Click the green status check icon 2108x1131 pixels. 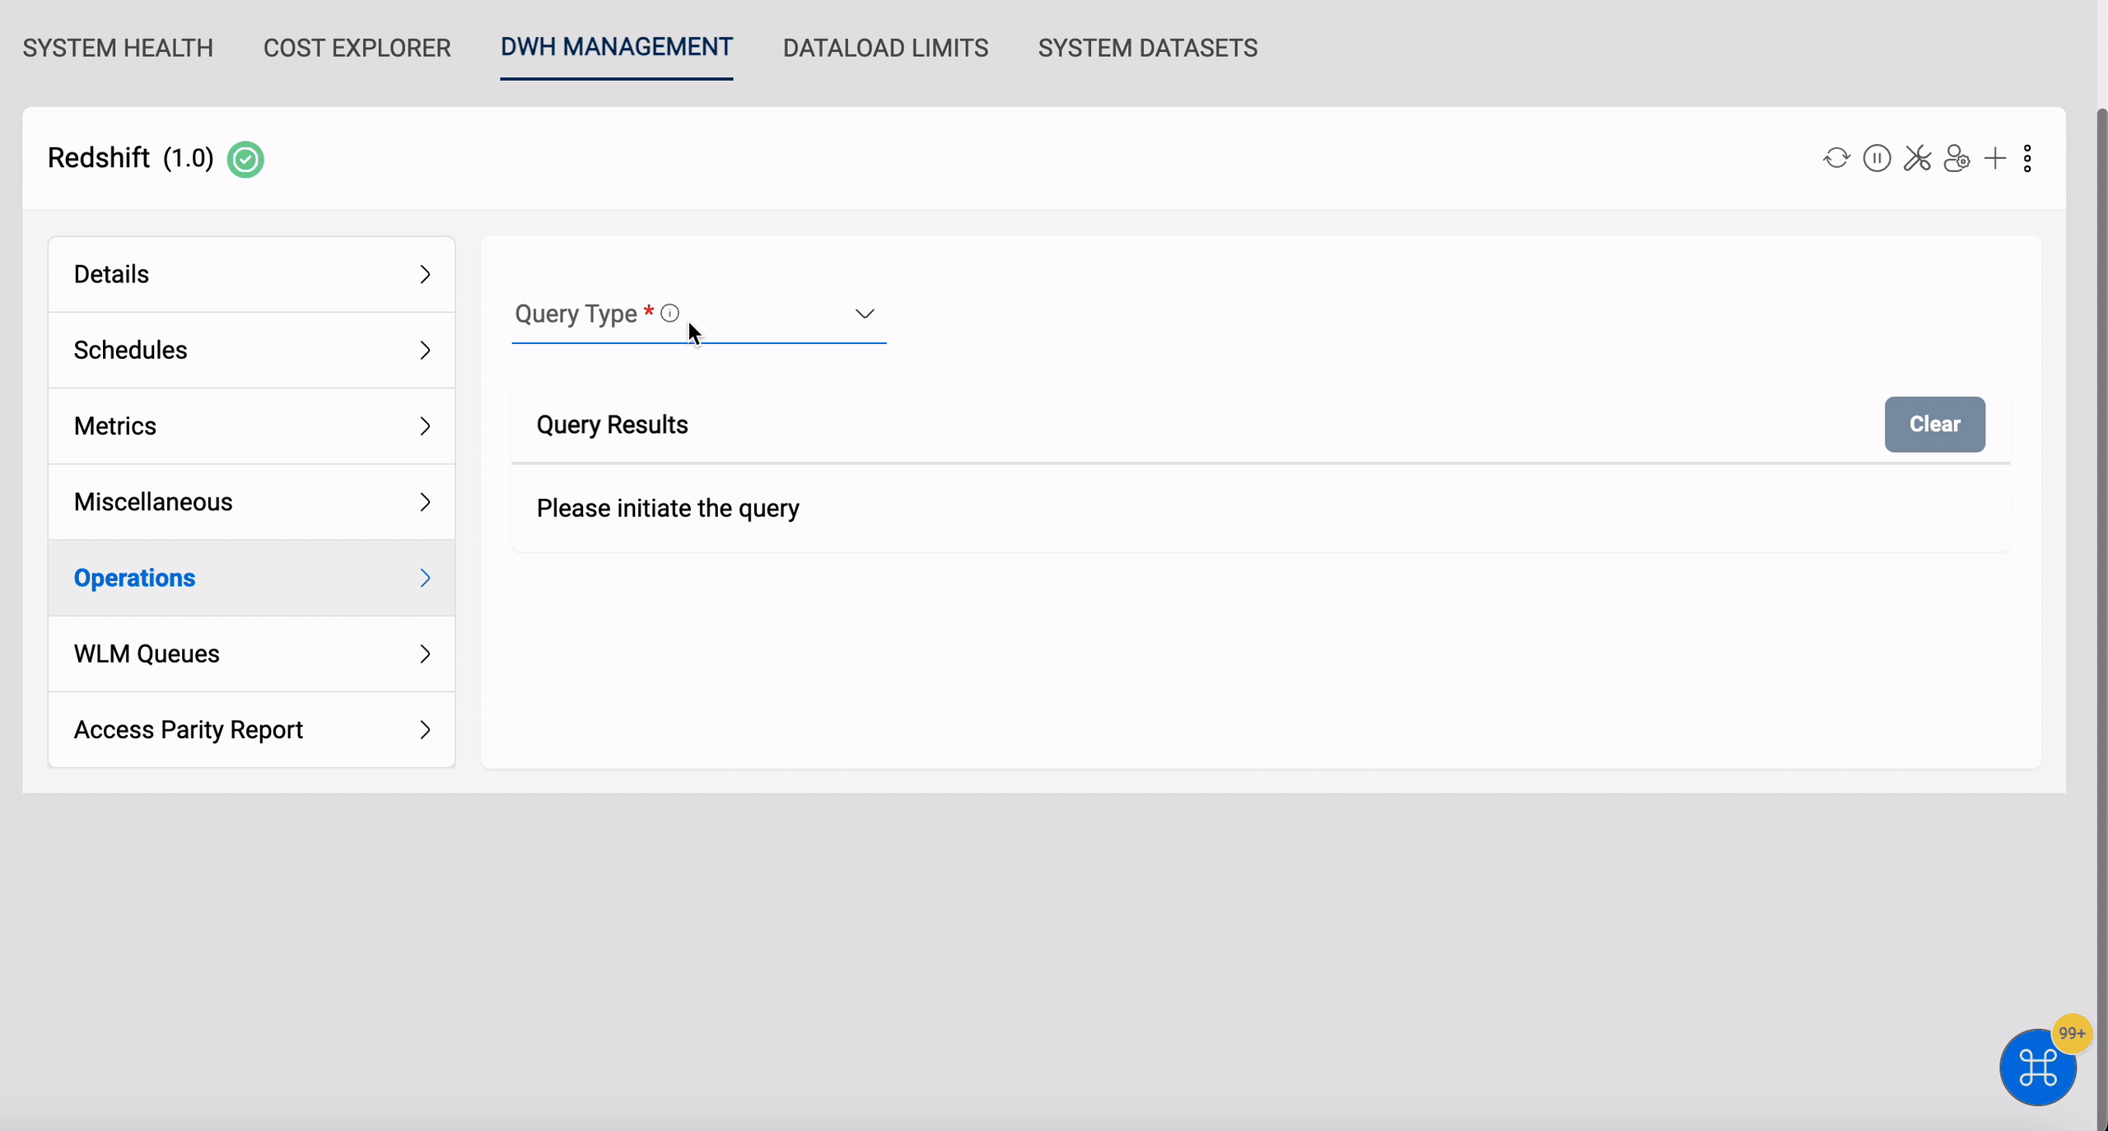tap(244, 157)
